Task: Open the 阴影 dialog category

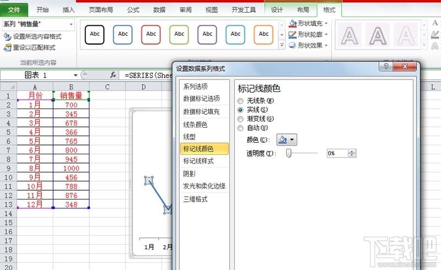Action: [x=205, y=174]
